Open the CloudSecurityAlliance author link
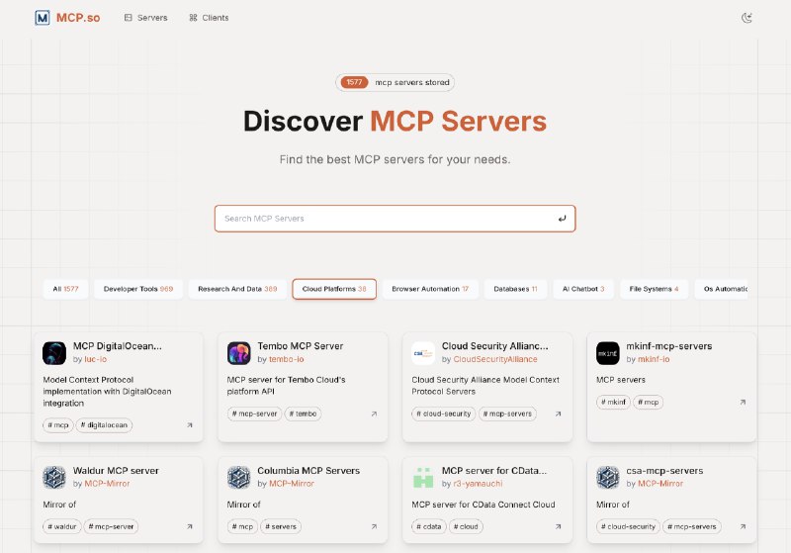 [495, 359]
